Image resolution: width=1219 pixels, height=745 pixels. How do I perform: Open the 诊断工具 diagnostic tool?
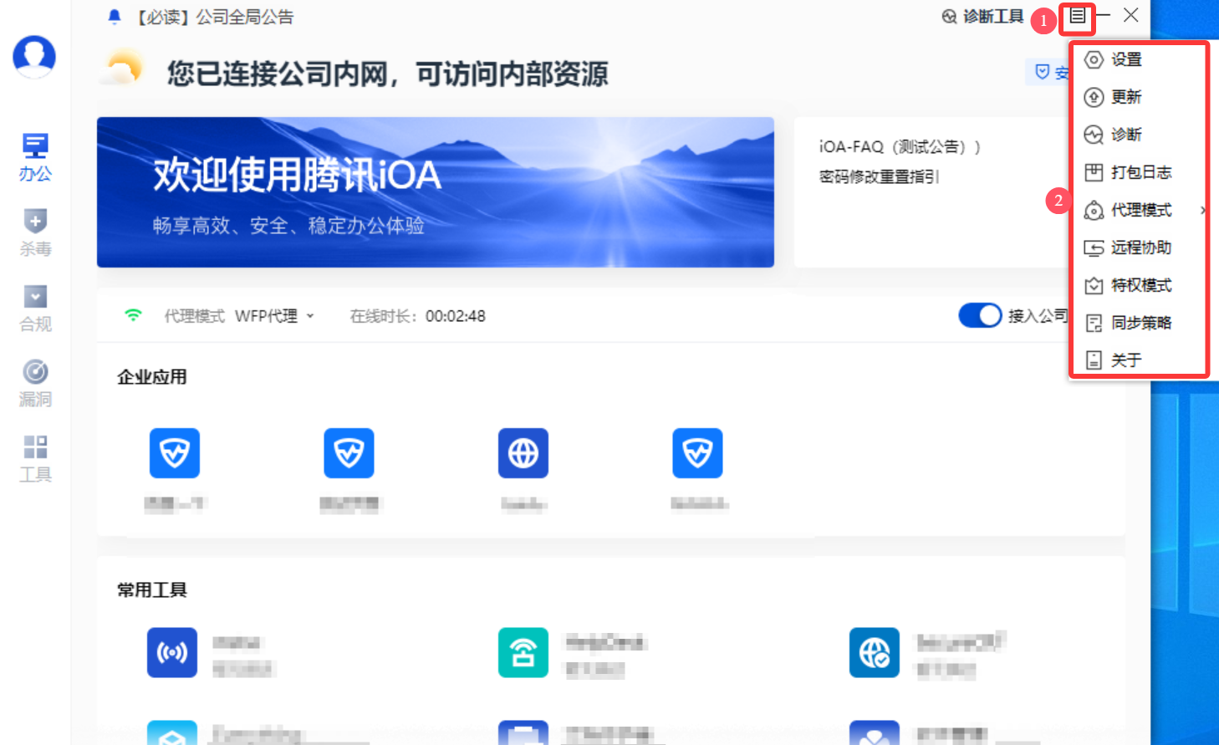983,17
